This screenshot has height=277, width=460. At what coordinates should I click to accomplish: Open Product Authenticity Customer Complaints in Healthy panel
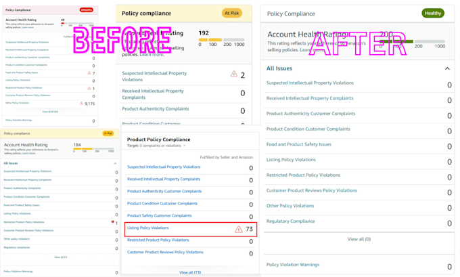pos(310,113)
